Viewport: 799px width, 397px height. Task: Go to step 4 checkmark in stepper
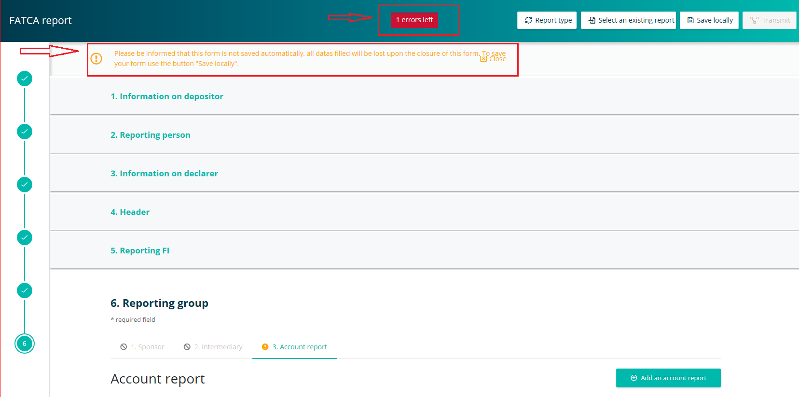pos(25,238)
